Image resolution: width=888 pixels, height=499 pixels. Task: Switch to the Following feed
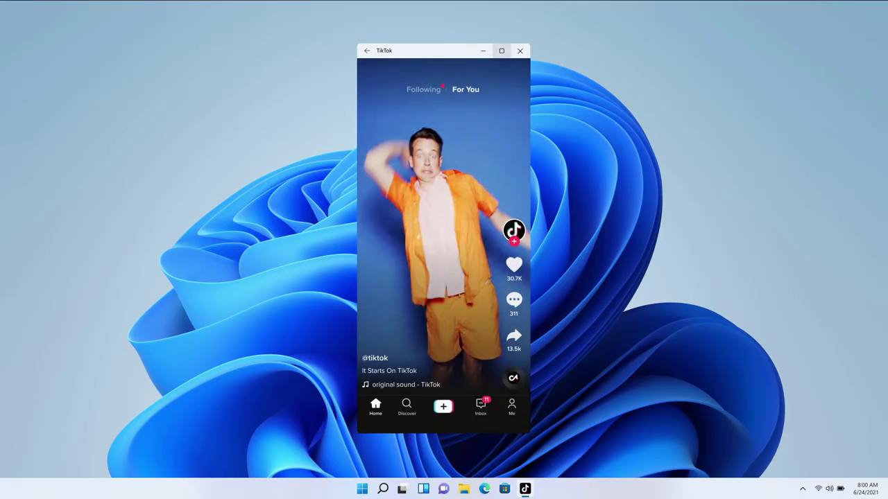[423, 89]
